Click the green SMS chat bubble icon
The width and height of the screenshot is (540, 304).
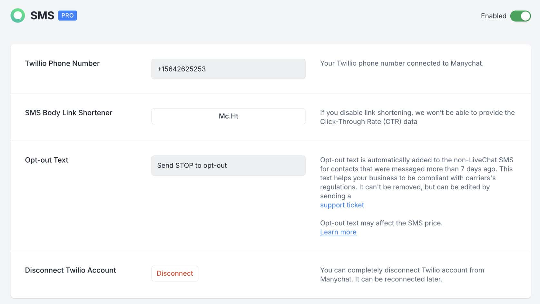tap(18, 15)
